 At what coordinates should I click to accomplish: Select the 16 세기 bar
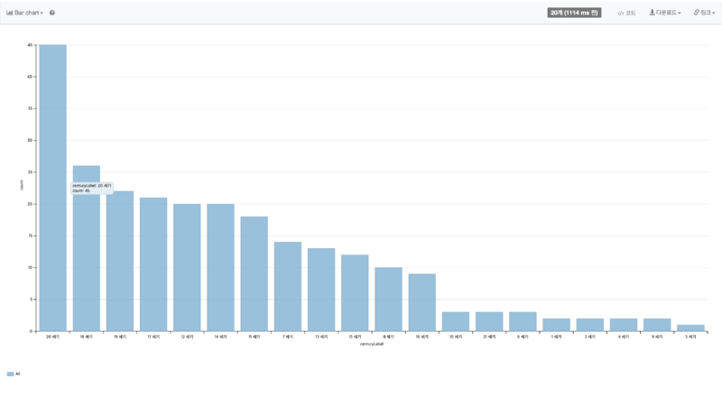422,302
